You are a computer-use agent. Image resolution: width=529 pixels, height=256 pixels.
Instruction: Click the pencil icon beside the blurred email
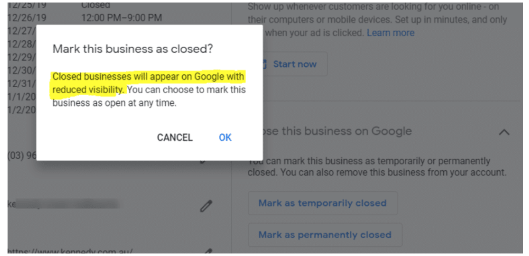click(x=206, y=206)
